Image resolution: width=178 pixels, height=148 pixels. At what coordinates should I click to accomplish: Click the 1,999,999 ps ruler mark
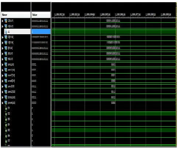(x=166, y=14)
